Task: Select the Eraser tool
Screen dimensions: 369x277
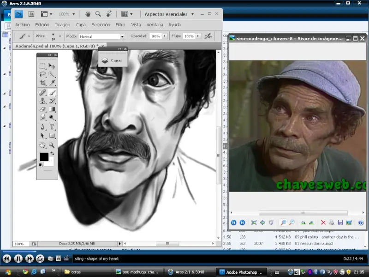Action: (42, 109)
